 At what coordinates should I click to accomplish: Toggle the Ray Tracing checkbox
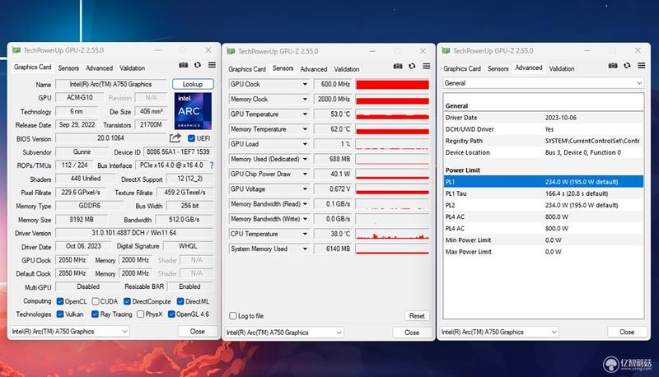[95, 314]
